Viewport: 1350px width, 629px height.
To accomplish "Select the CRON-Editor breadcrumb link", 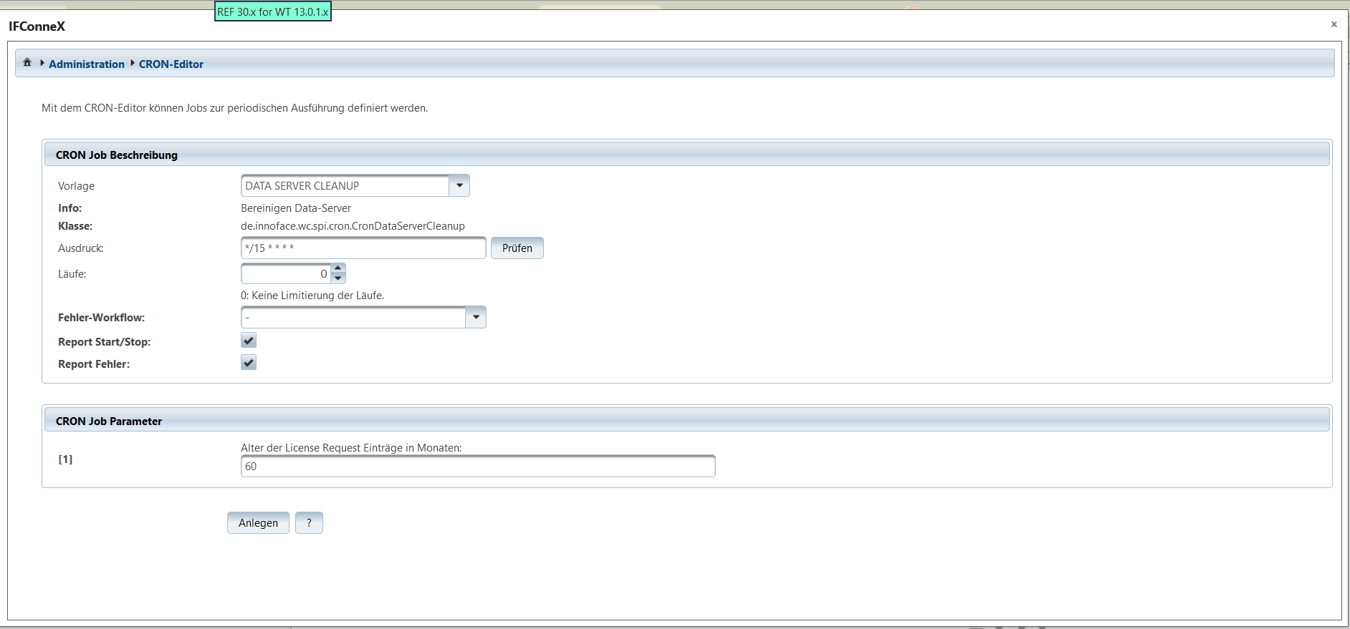I will pos(171,64).
